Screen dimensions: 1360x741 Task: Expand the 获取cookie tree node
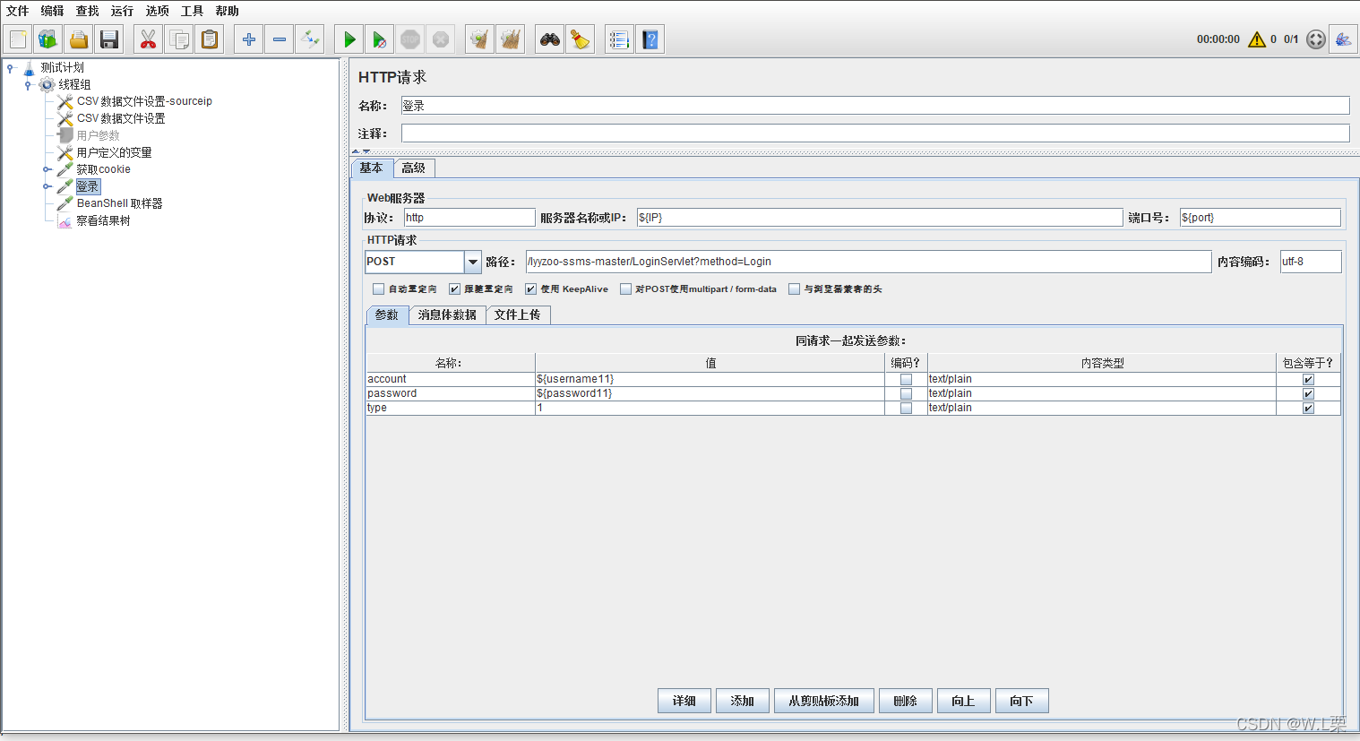click(47, 169)
